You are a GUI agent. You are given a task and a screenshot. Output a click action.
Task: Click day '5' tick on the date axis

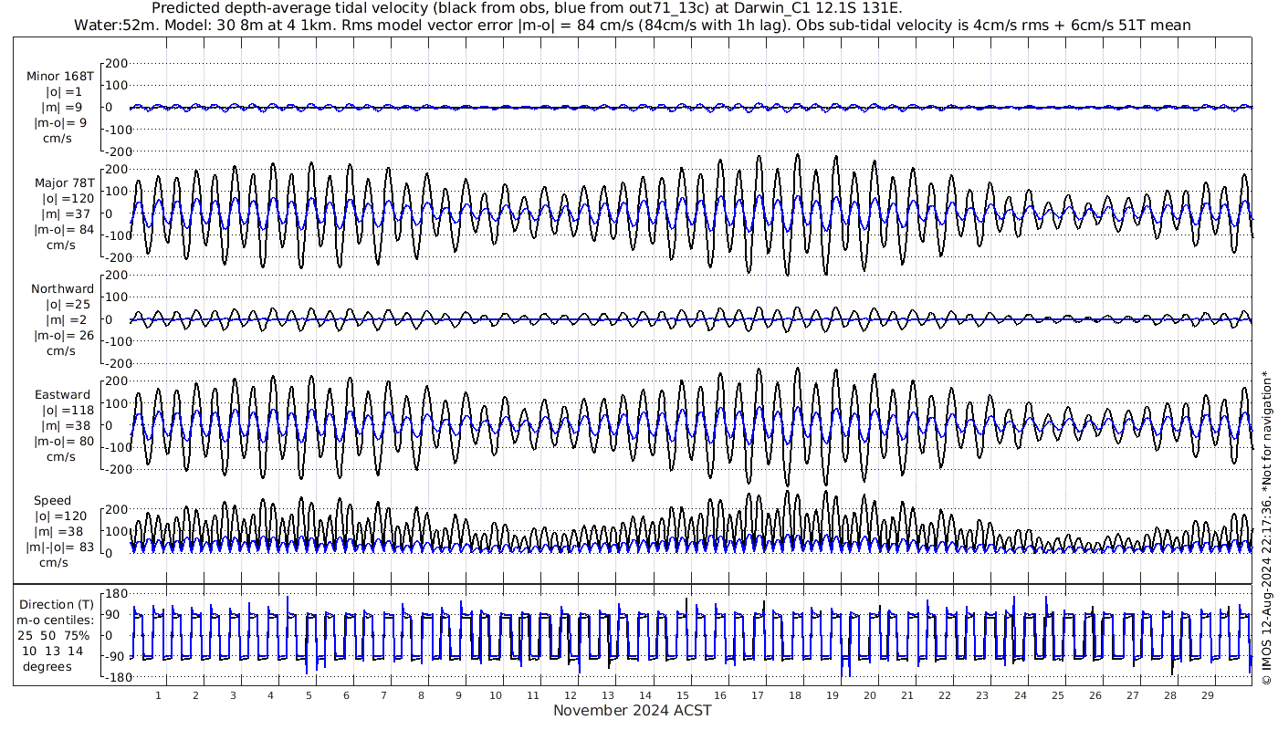[309, 695]
